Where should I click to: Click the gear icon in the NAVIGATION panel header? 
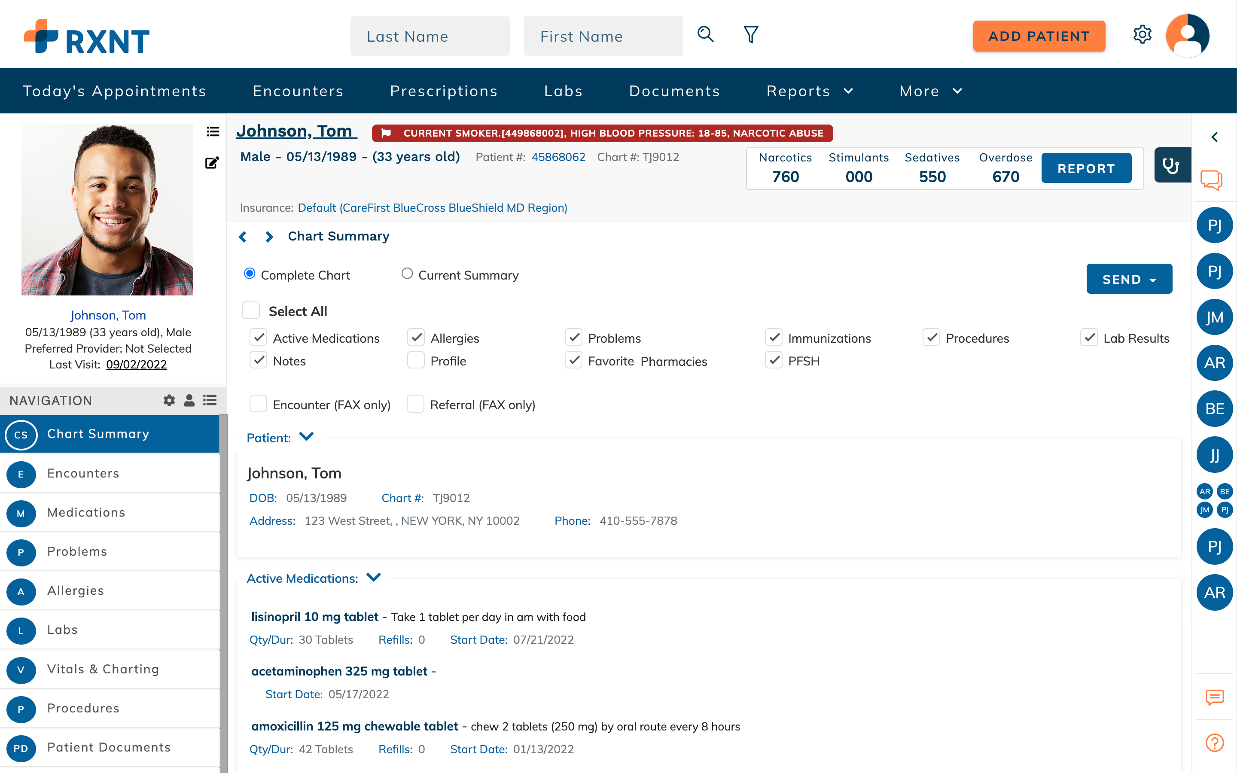coord(169,400)
